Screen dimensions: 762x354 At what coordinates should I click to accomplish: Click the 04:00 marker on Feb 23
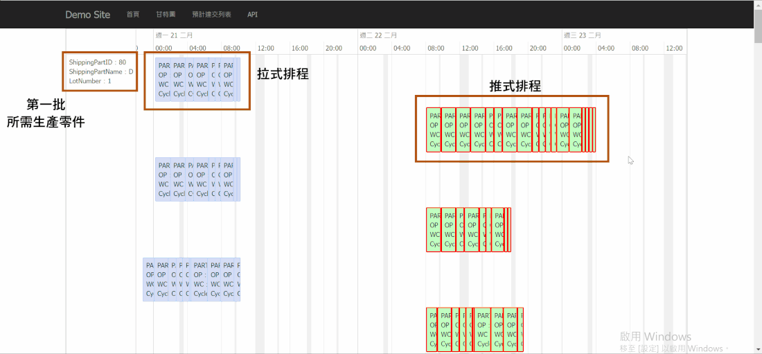pyautogui.click(x=606, y=48)
